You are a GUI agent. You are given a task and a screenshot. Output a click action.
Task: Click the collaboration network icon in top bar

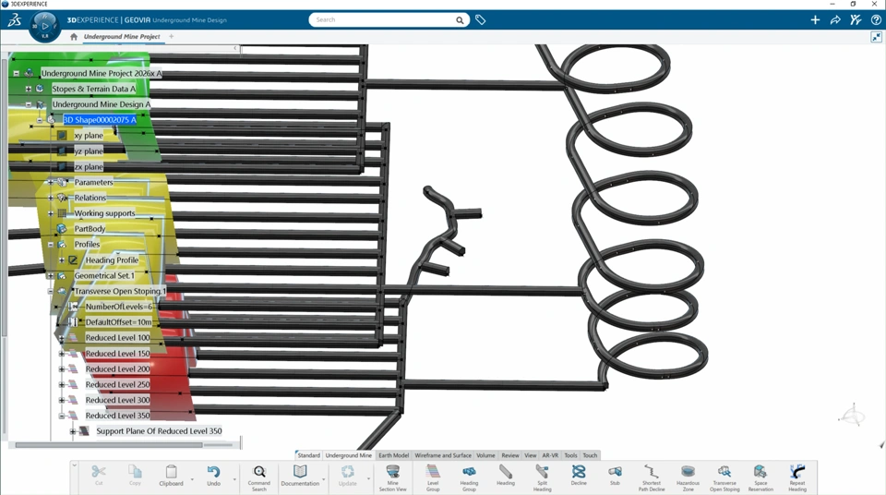click(x=856, y=19)
